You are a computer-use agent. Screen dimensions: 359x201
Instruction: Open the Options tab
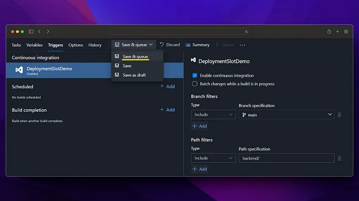[x=76, y=45]
